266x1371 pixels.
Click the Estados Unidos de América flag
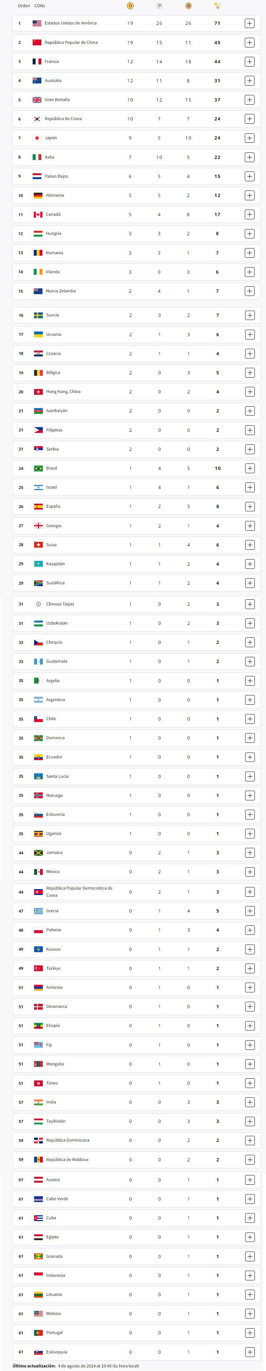point(37,23)
